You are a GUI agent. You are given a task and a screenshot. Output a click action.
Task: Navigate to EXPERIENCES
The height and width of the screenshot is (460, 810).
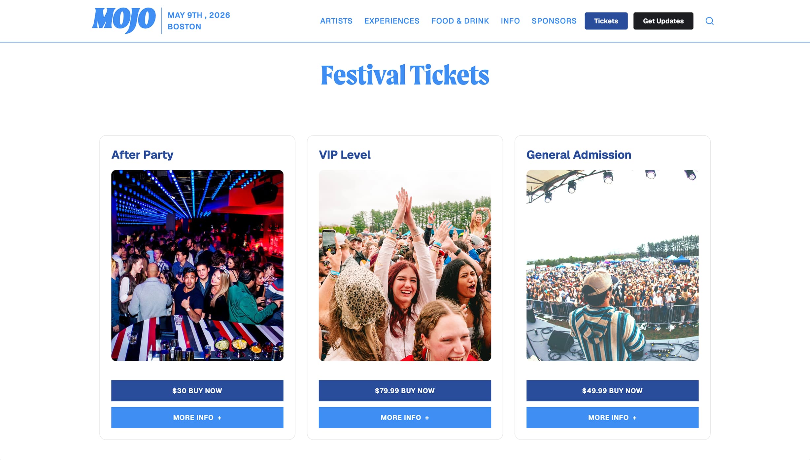pyautogui.click(x=391, y=21)
